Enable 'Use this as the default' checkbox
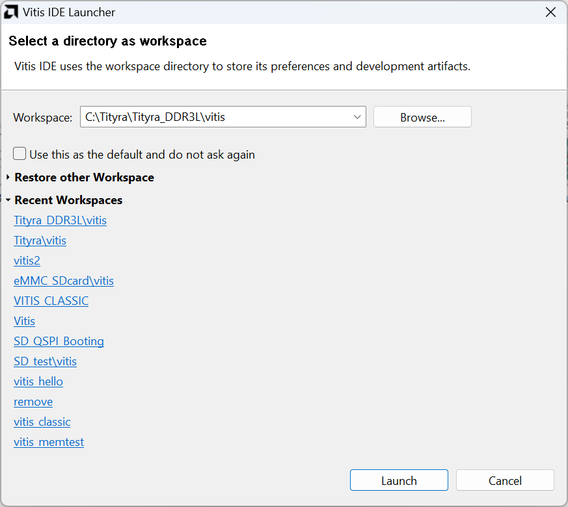Image resolution: width=568 pixels, height=507 pixels. 20,154
